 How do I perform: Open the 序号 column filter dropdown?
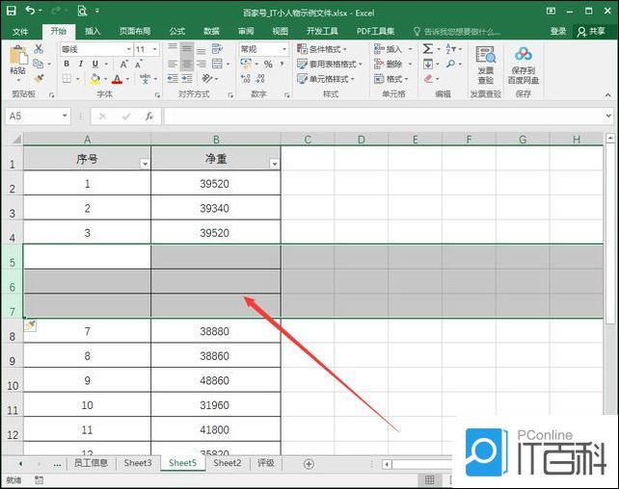tap(145, 165)
